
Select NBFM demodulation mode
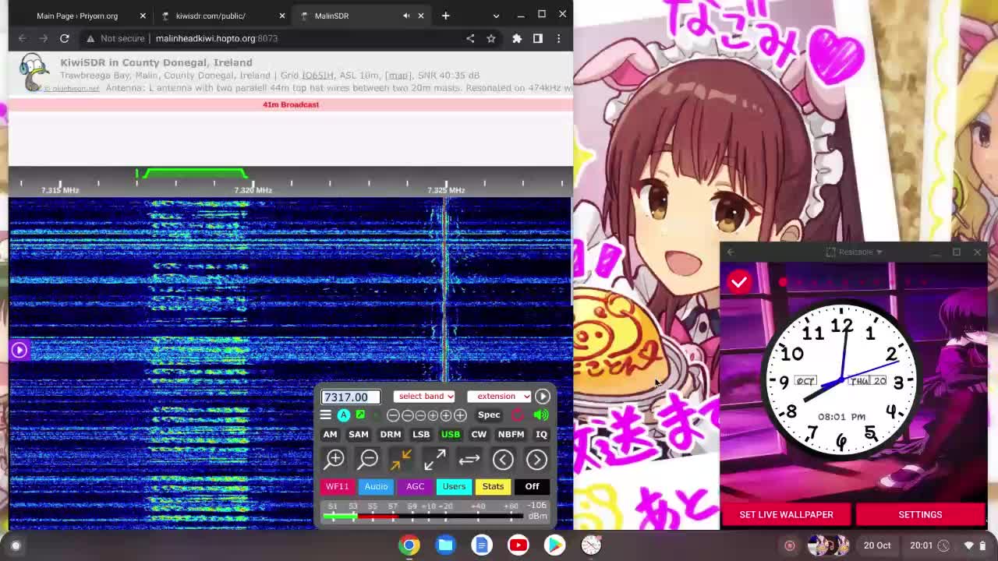(x=511, y=434)
